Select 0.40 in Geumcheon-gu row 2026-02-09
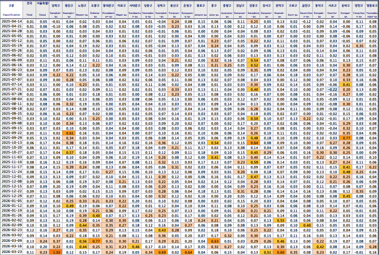The image size is (379, 255). [306, 225]
